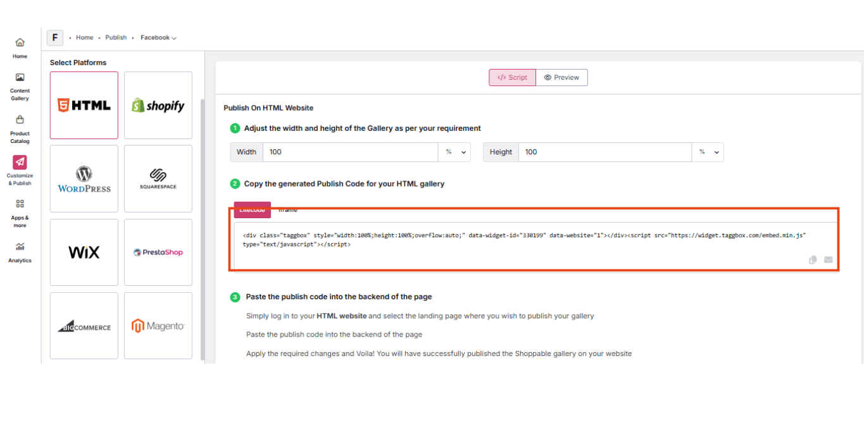The height and width of the screenshot is (432, 864).
Task: Select the Customize & Publish sidebar icon
Action: point(20,162)
